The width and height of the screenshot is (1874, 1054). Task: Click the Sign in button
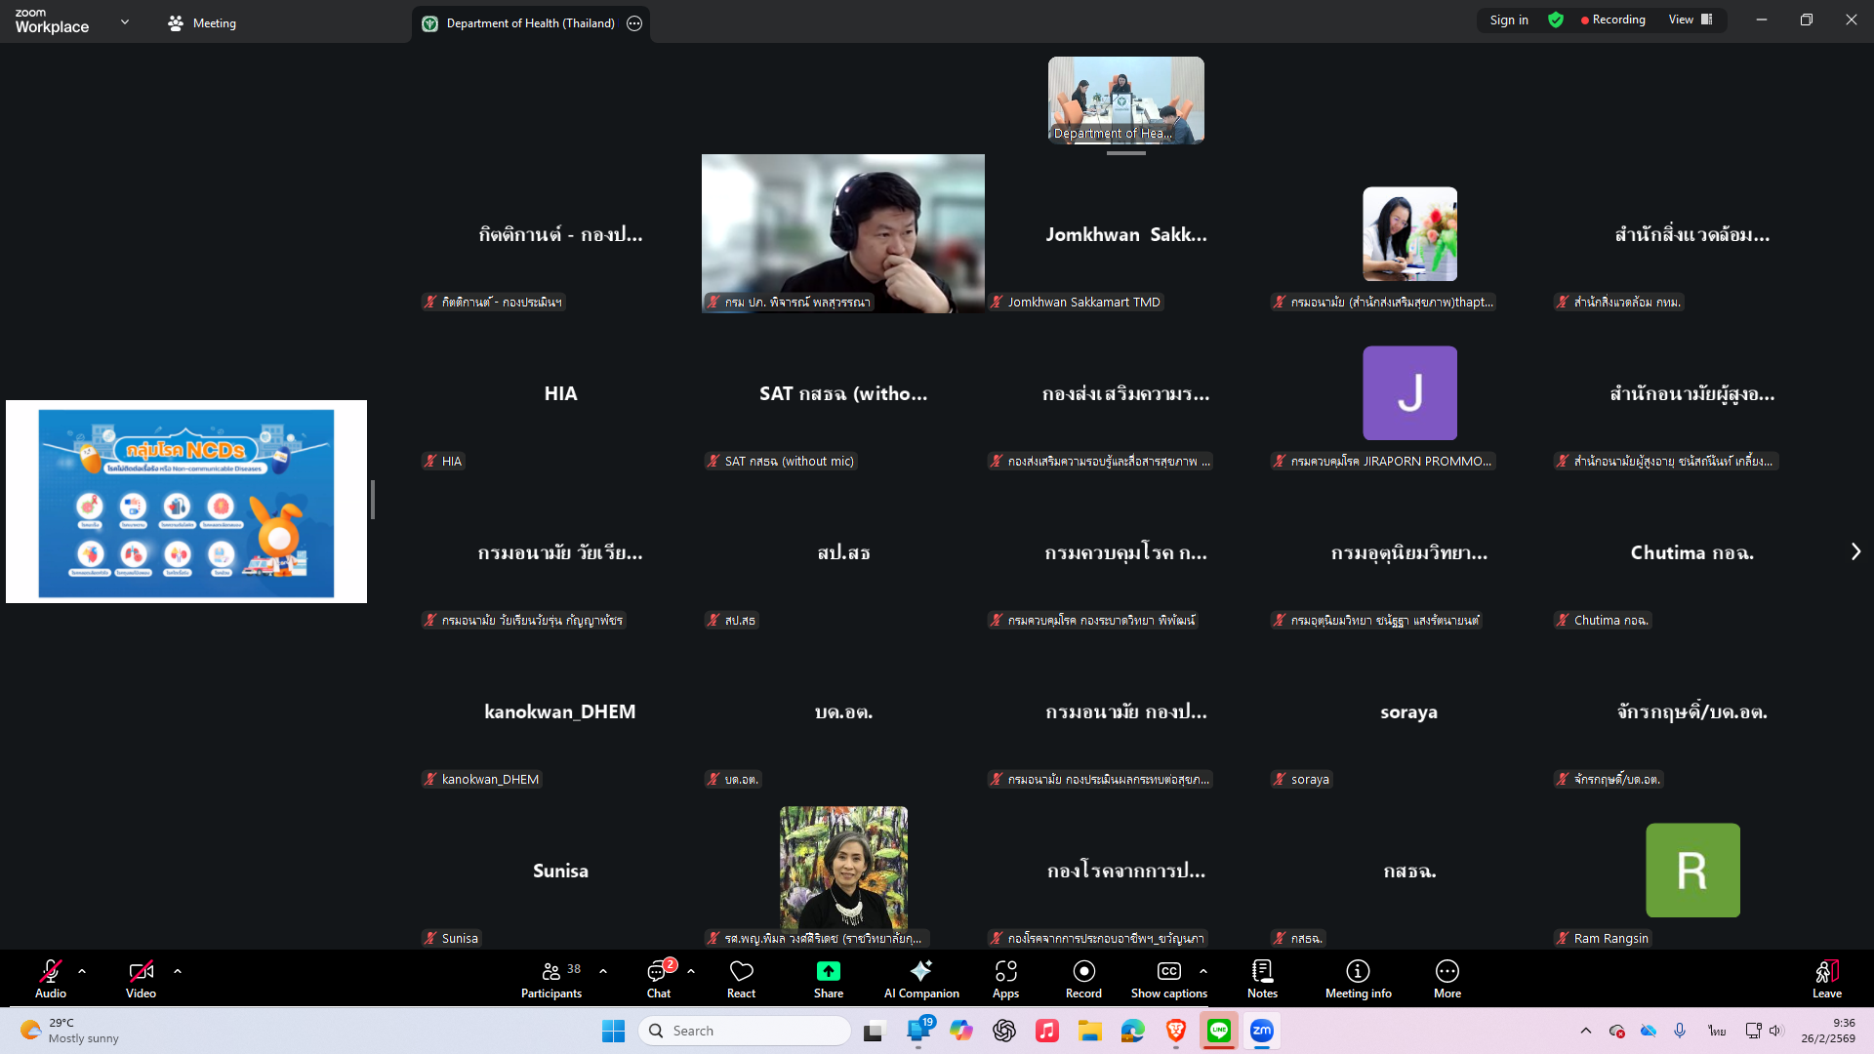coord(1508,20)
